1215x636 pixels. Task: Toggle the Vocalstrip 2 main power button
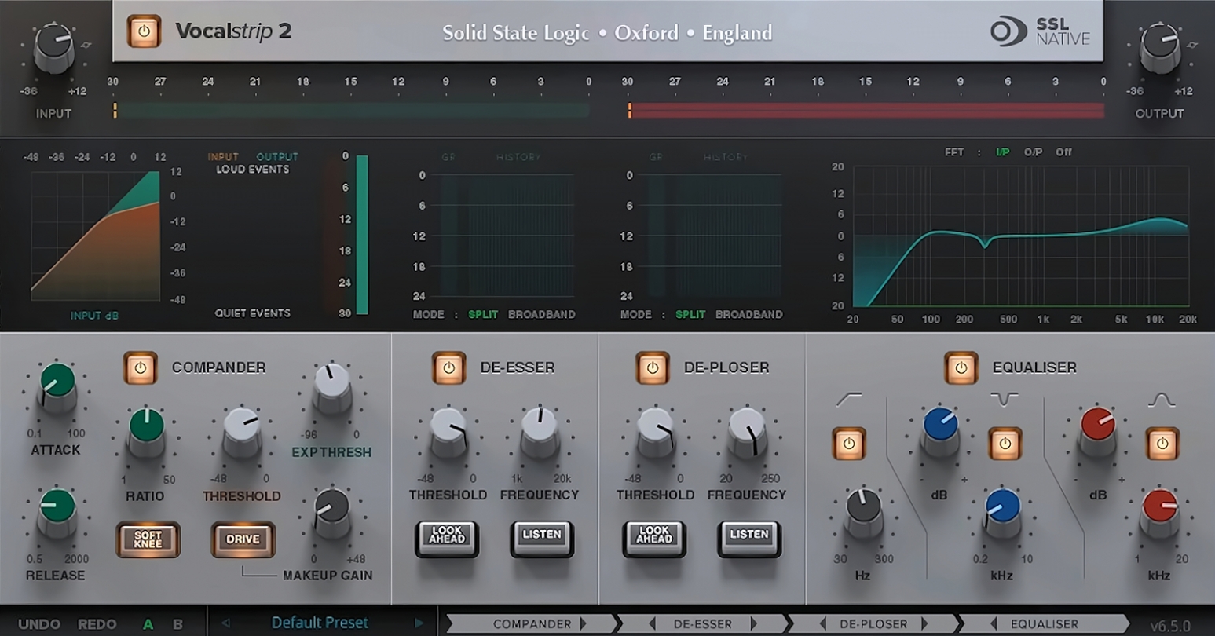tap(144, 32)
